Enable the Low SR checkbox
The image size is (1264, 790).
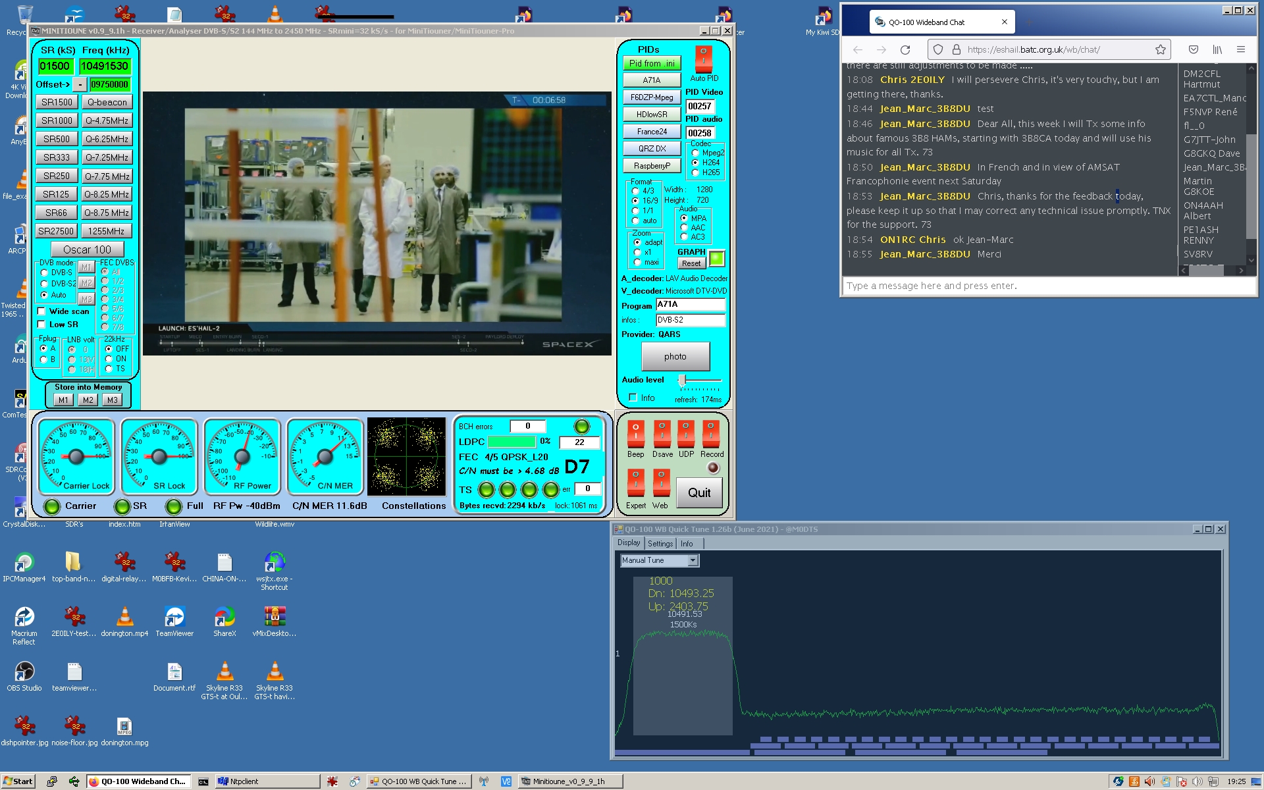42,325
